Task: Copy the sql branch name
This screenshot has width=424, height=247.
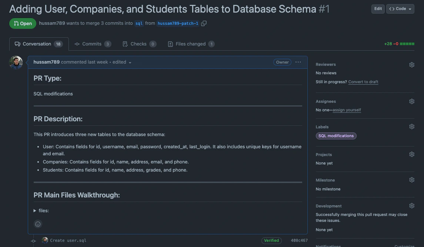Action: 204,23
